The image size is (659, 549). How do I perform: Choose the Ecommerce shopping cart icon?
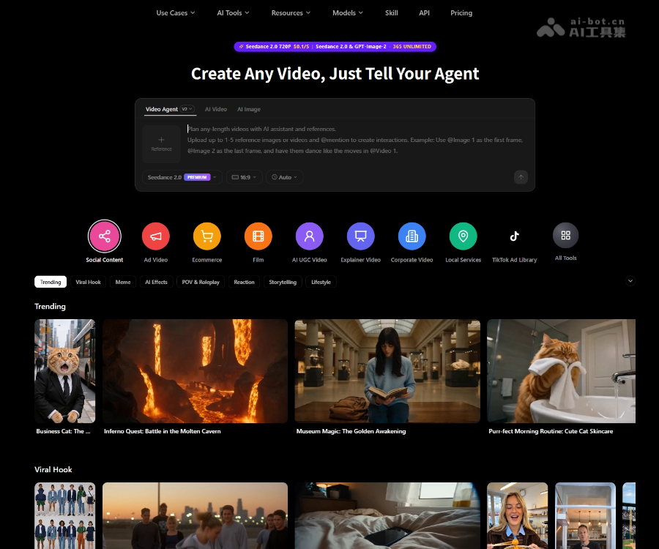coord(207,236)
